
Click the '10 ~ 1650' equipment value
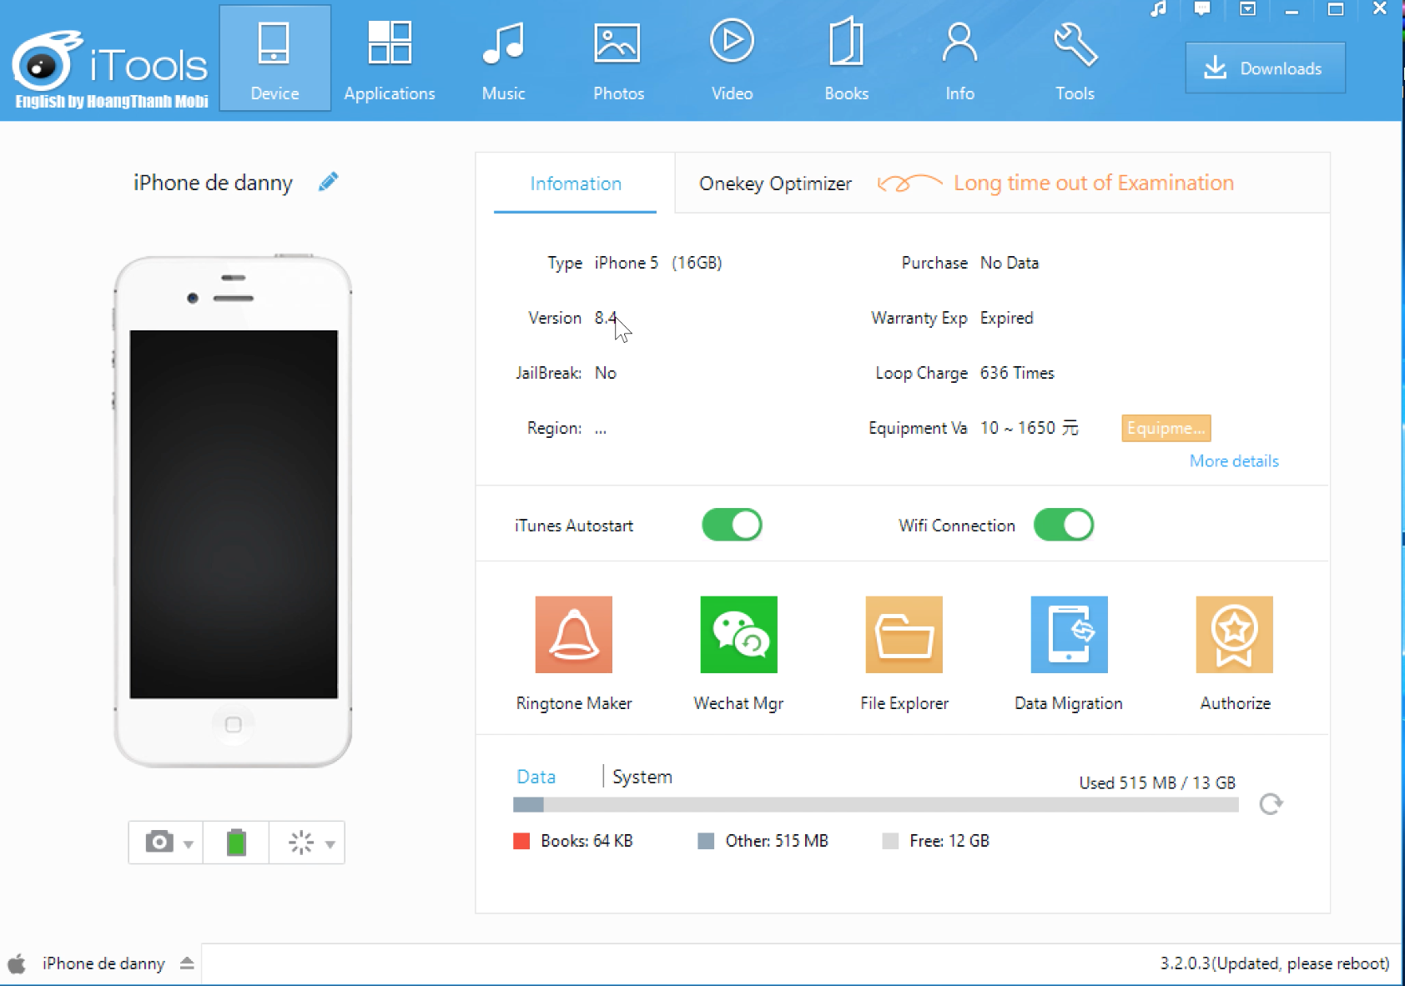tap(1029, 428)
